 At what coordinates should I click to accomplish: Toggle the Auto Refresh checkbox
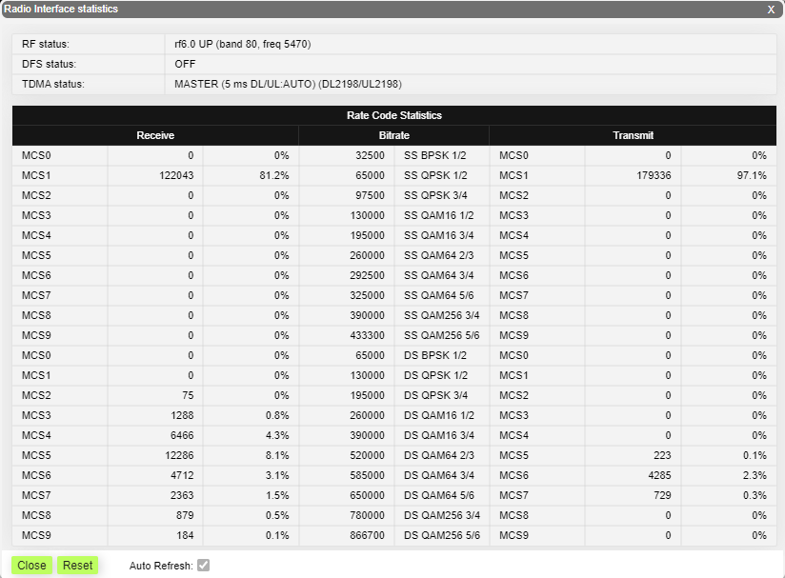pyautogui.click(x=203, y=566)
